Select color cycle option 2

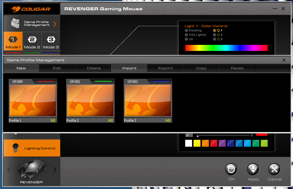coord(215,35)
